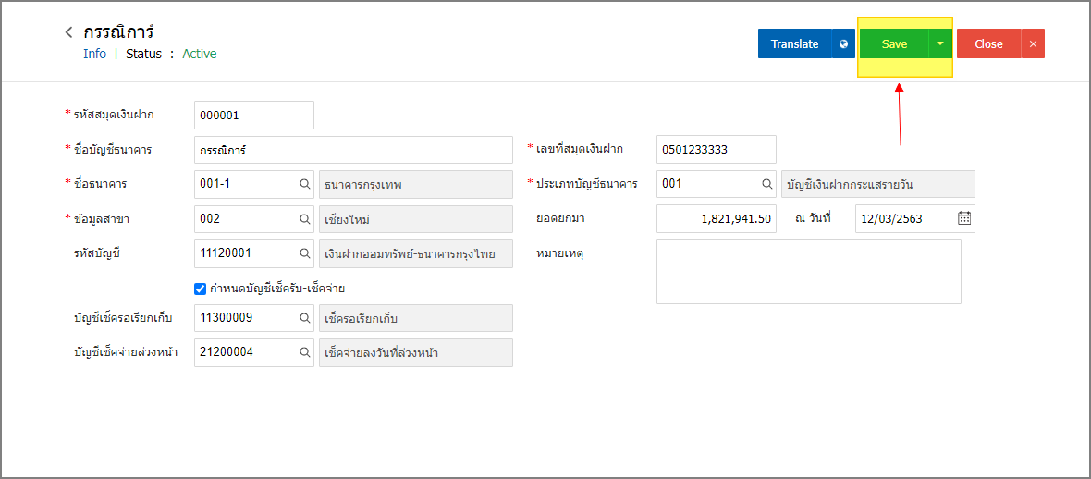The height and width of the screenshot is (479, 1091).
Task: Click the หมายเหตุ remarks text area
Action: pos(808,272)
